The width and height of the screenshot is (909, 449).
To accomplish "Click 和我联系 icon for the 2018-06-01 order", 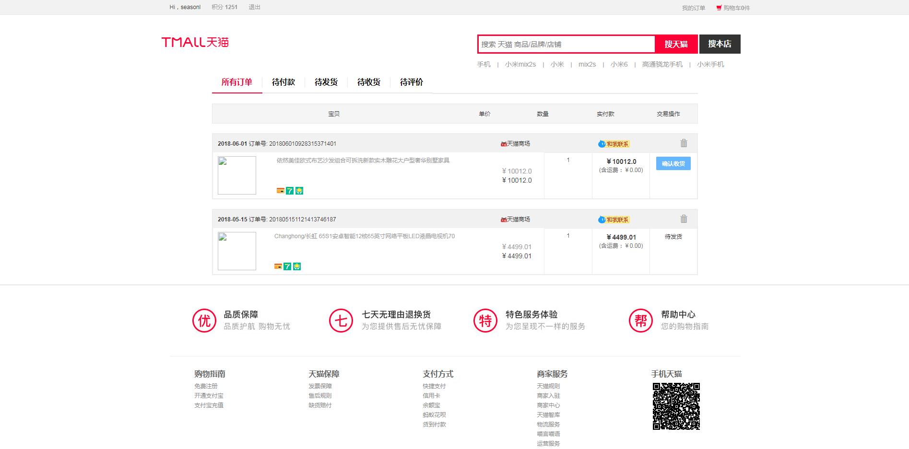I will tap(614, 144).
